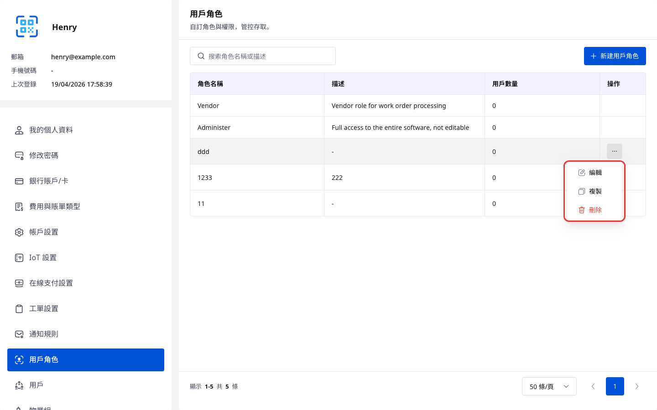Open the 費用與賬單類型 page
The width and height of the screenshot is (657, 410).
click(x=86, y=207)
